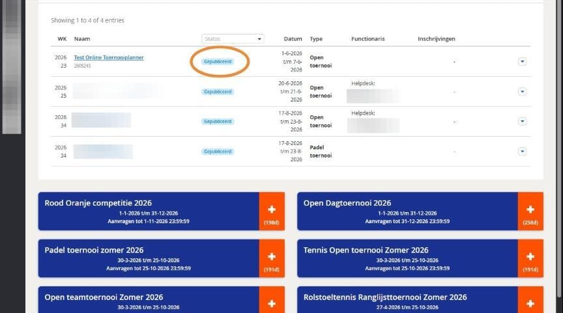The image size is (563, 313).
Task: Select the Open Dagtoernooi 2026 card title
Action: 347,203
